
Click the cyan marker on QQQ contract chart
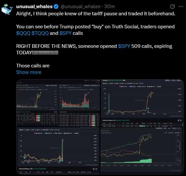point(148,108)
